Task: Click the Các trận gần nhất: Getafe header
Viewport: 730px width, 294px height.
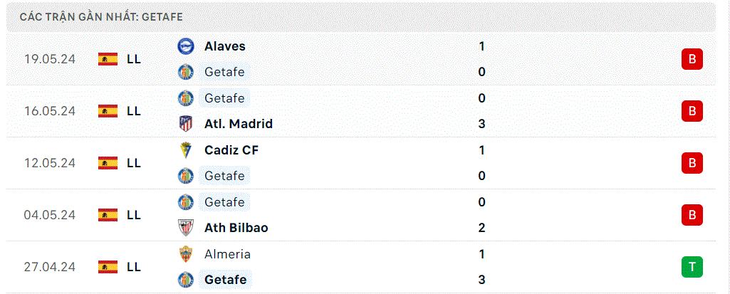Action: 101,17
